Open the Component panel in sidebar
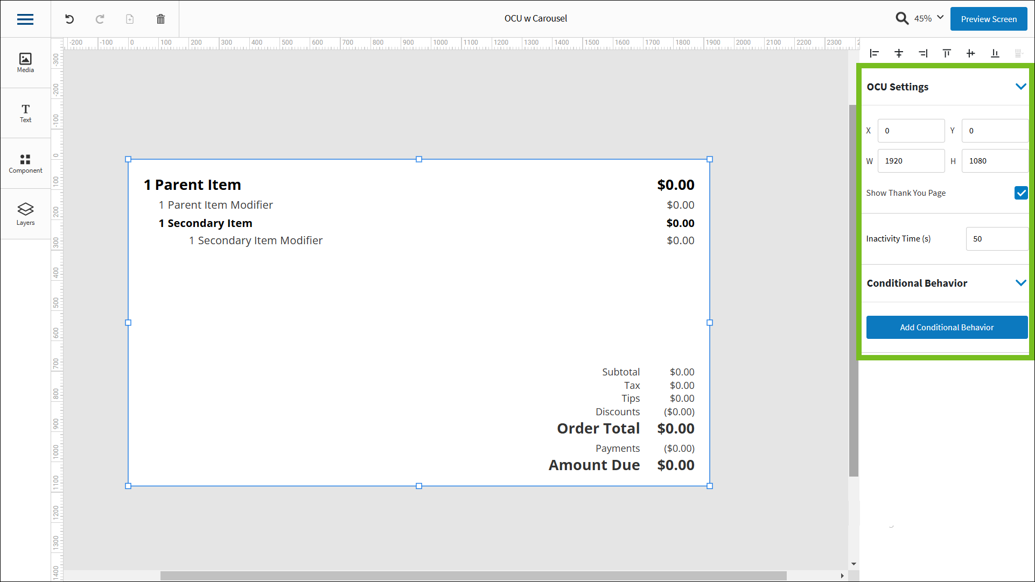 [x=25, y=164]
